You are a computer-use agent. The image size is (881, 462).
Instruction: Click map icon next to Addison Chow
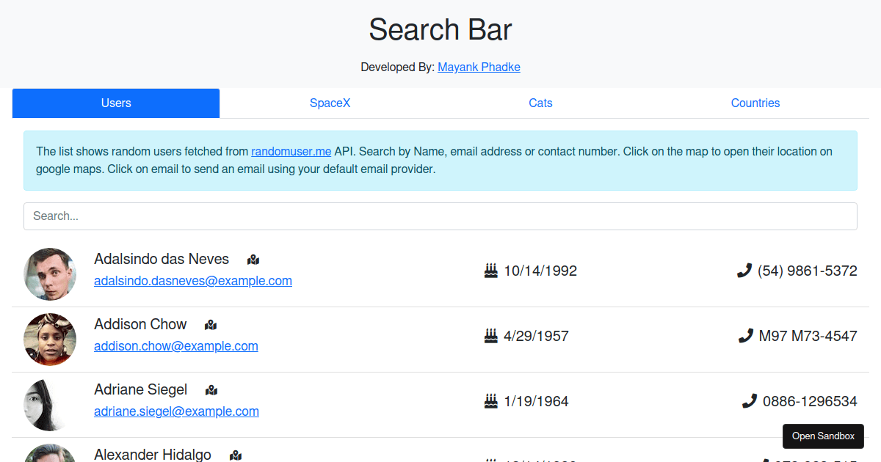[211, 325]
